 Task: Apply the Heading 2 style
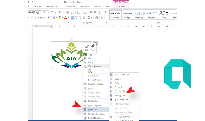point(152,15)
